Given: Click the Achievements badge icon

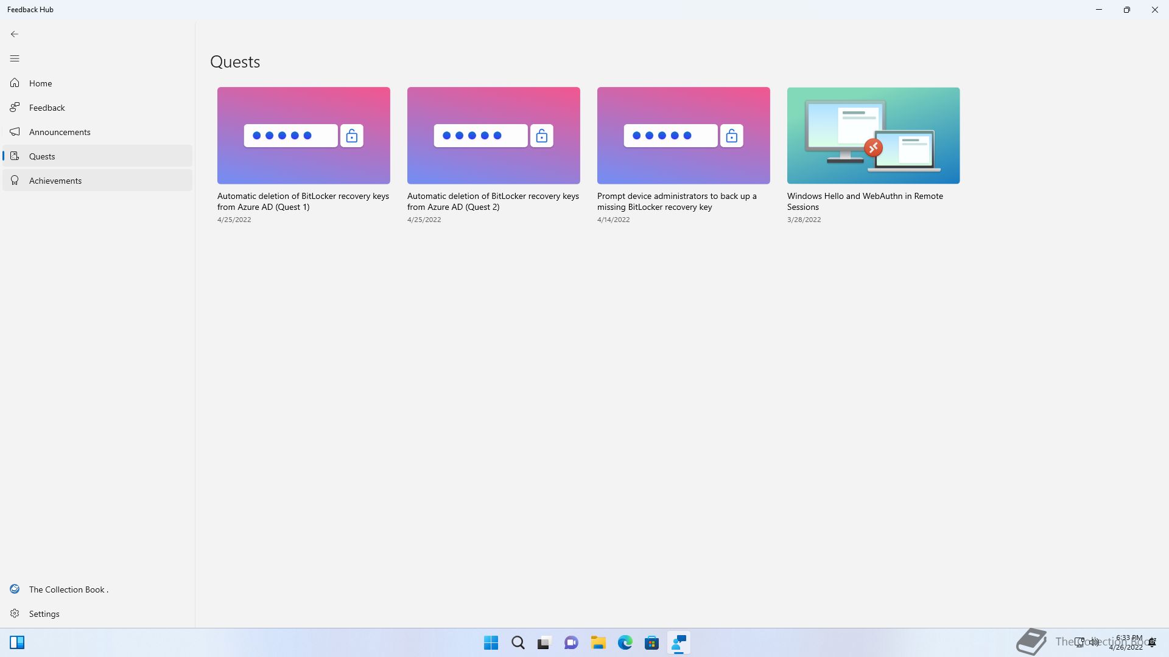Looking at the screenshot, I should [x=15, y=180].
